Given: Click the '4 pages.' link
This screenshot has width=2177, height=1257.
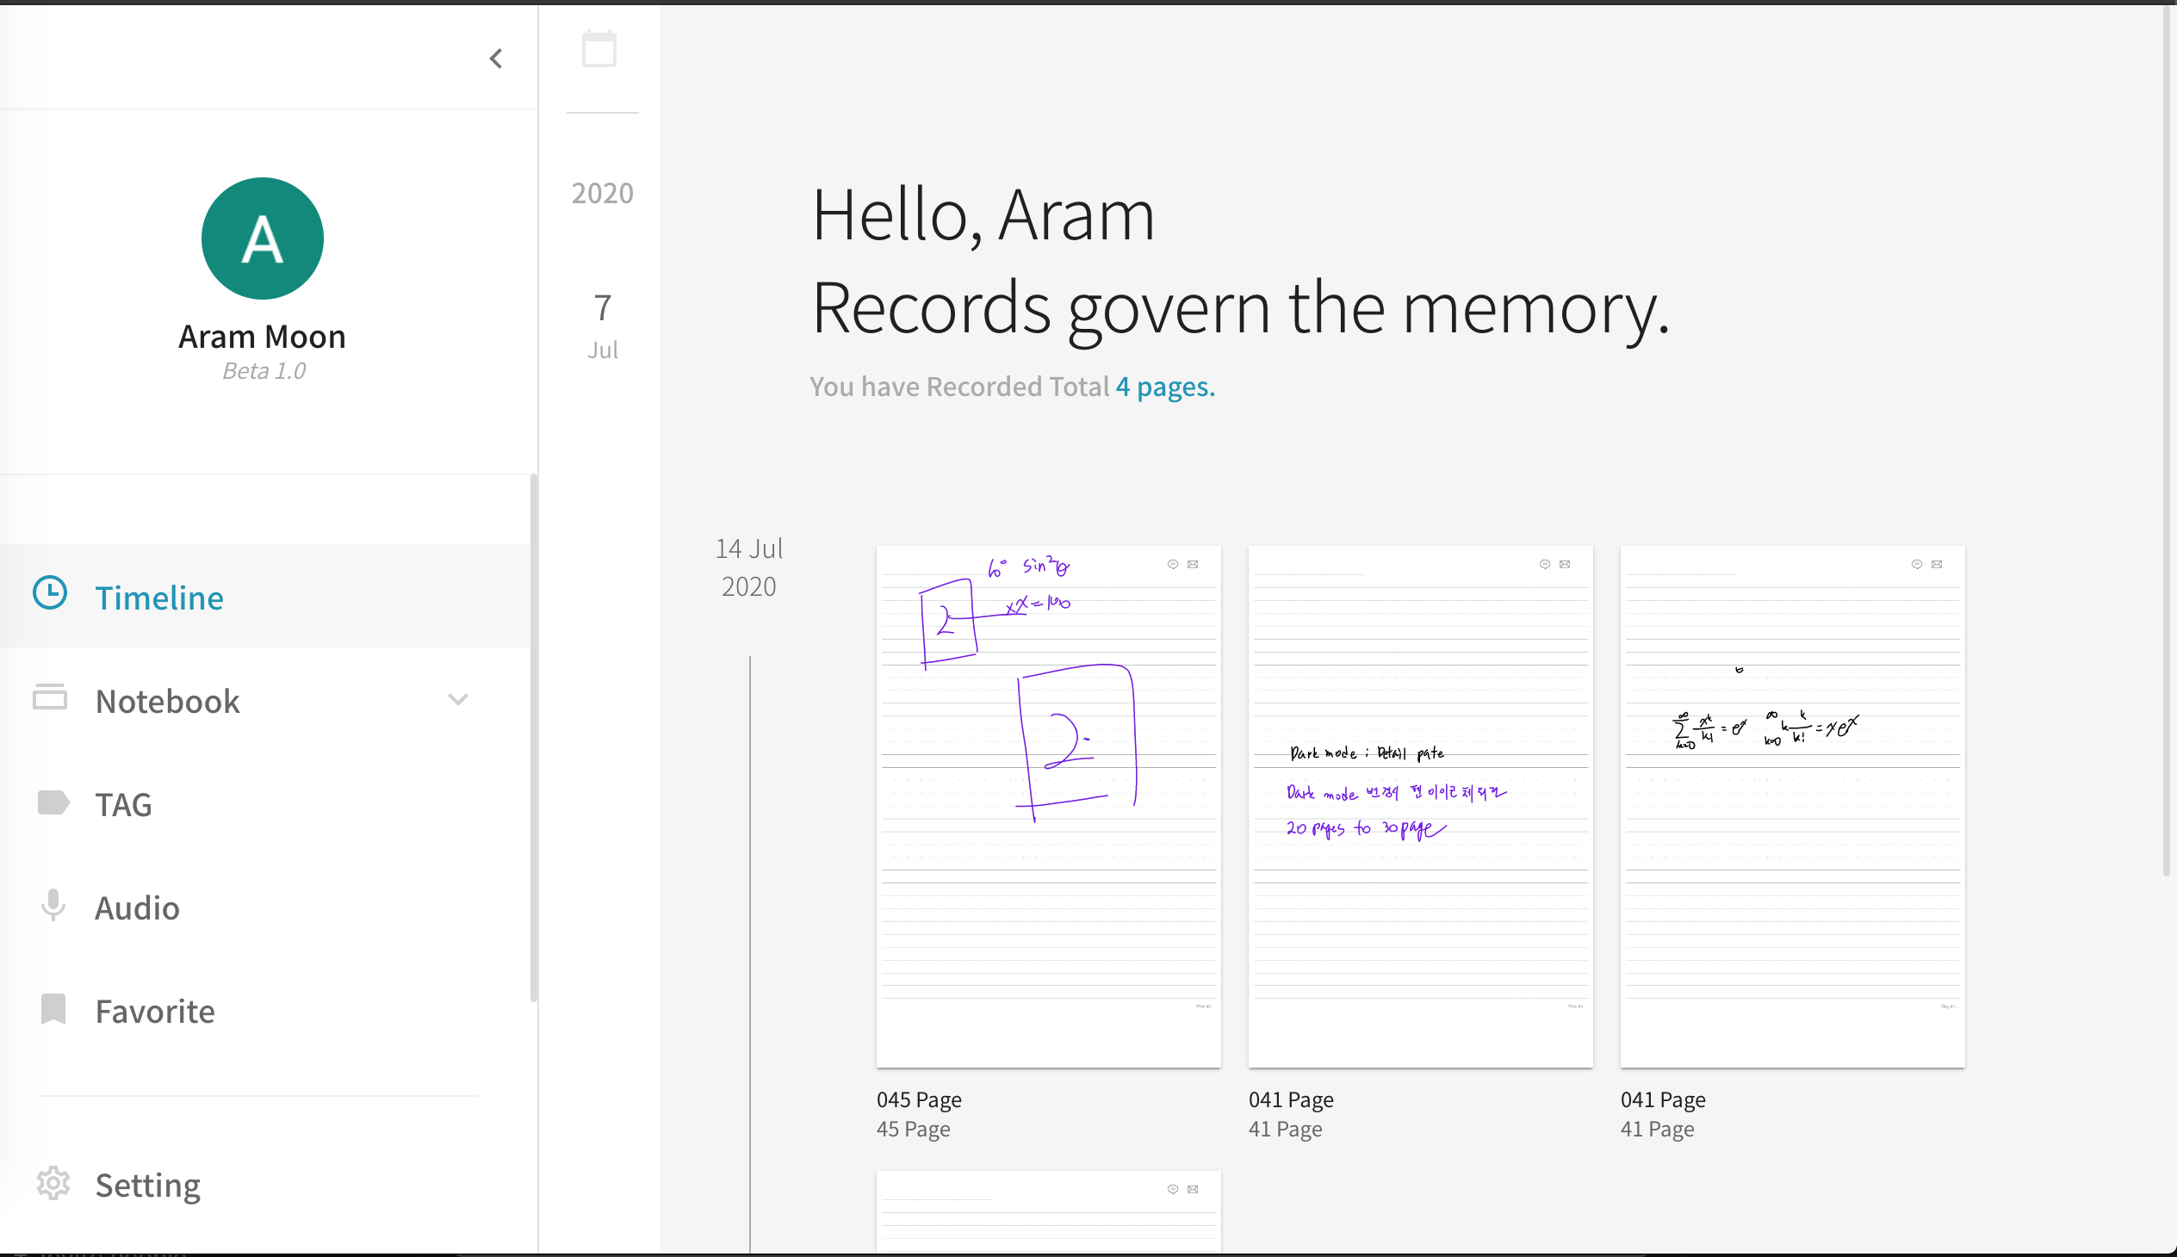Looking at the screenshot, I should 1165,387.
